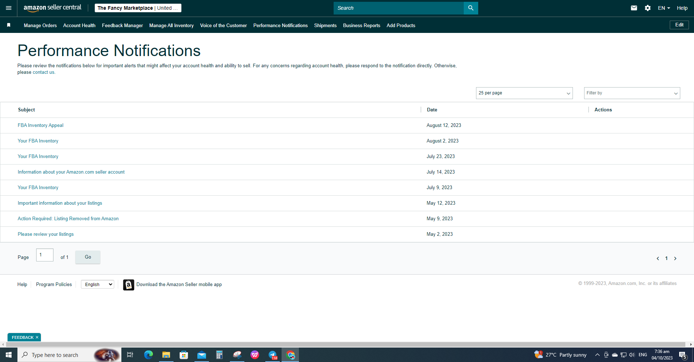
Task: Select Performance Notifications in navigation bar
Action: 280,25
